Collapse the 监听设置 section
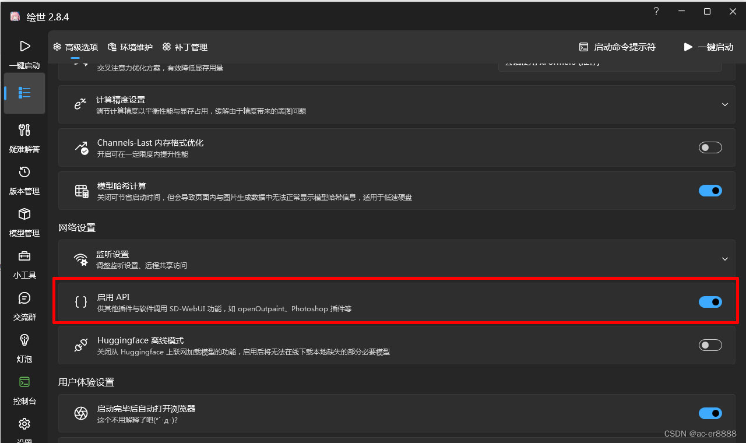Screen dimensions: 746x443 724,259
